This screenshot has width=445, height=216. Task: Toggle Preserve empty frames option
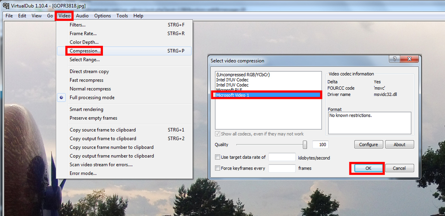pos(124,118)
